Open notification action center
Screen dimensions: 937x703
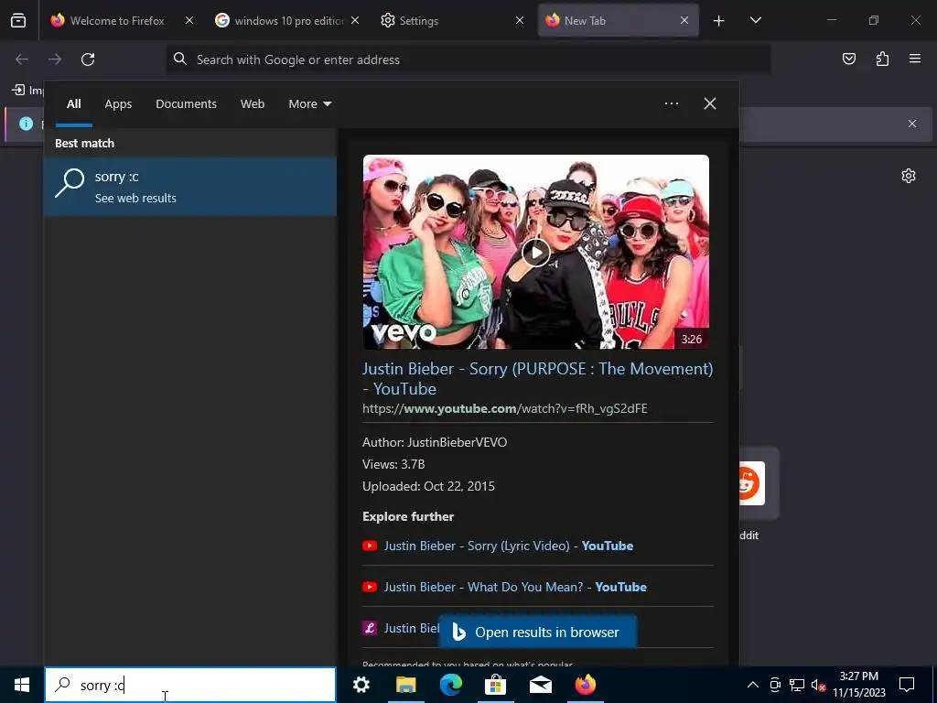point(907,685)
